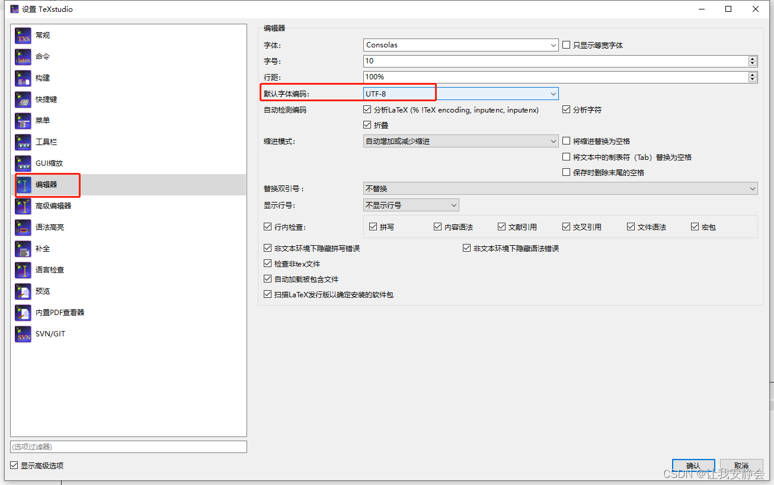Screen dimensions: 774x485
Task: Toggle 分析LaTeX encoding detection checkbox
Action: click(x=367, y=110)
